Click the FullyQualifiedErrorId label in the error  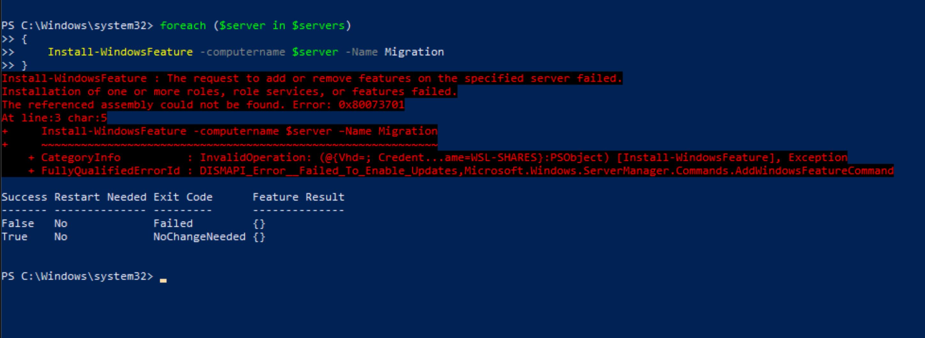(111, 171)
